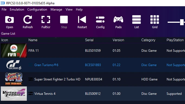185x104 pixels.
Task: Click the HDD Game category cell
Action: 149,79
